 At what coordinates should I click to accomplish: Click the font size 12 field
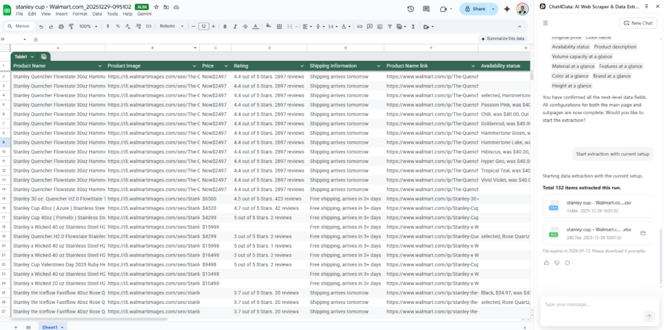[204, 27]
